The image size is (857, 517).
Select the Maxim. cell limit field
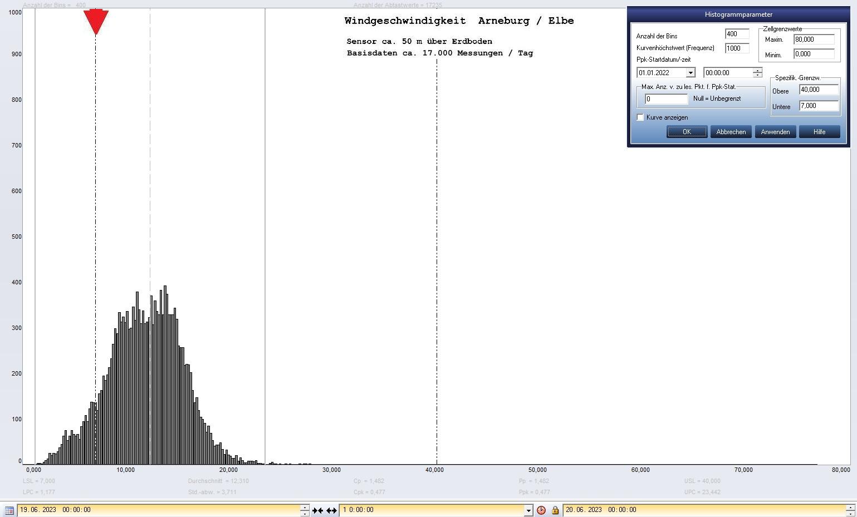pyautogui.click(x=814, y=40)
